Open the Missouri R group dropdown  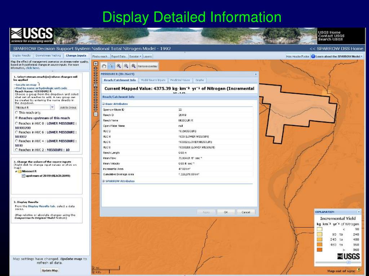pos(52,107)
